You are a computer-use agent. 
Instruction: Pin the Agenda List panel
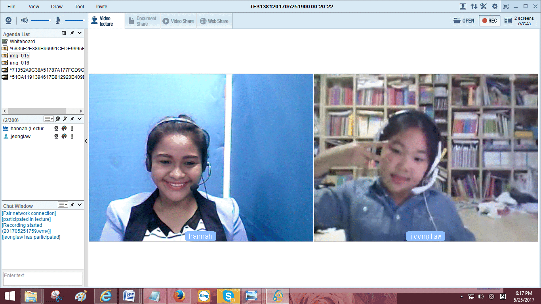tap(72, 33)
